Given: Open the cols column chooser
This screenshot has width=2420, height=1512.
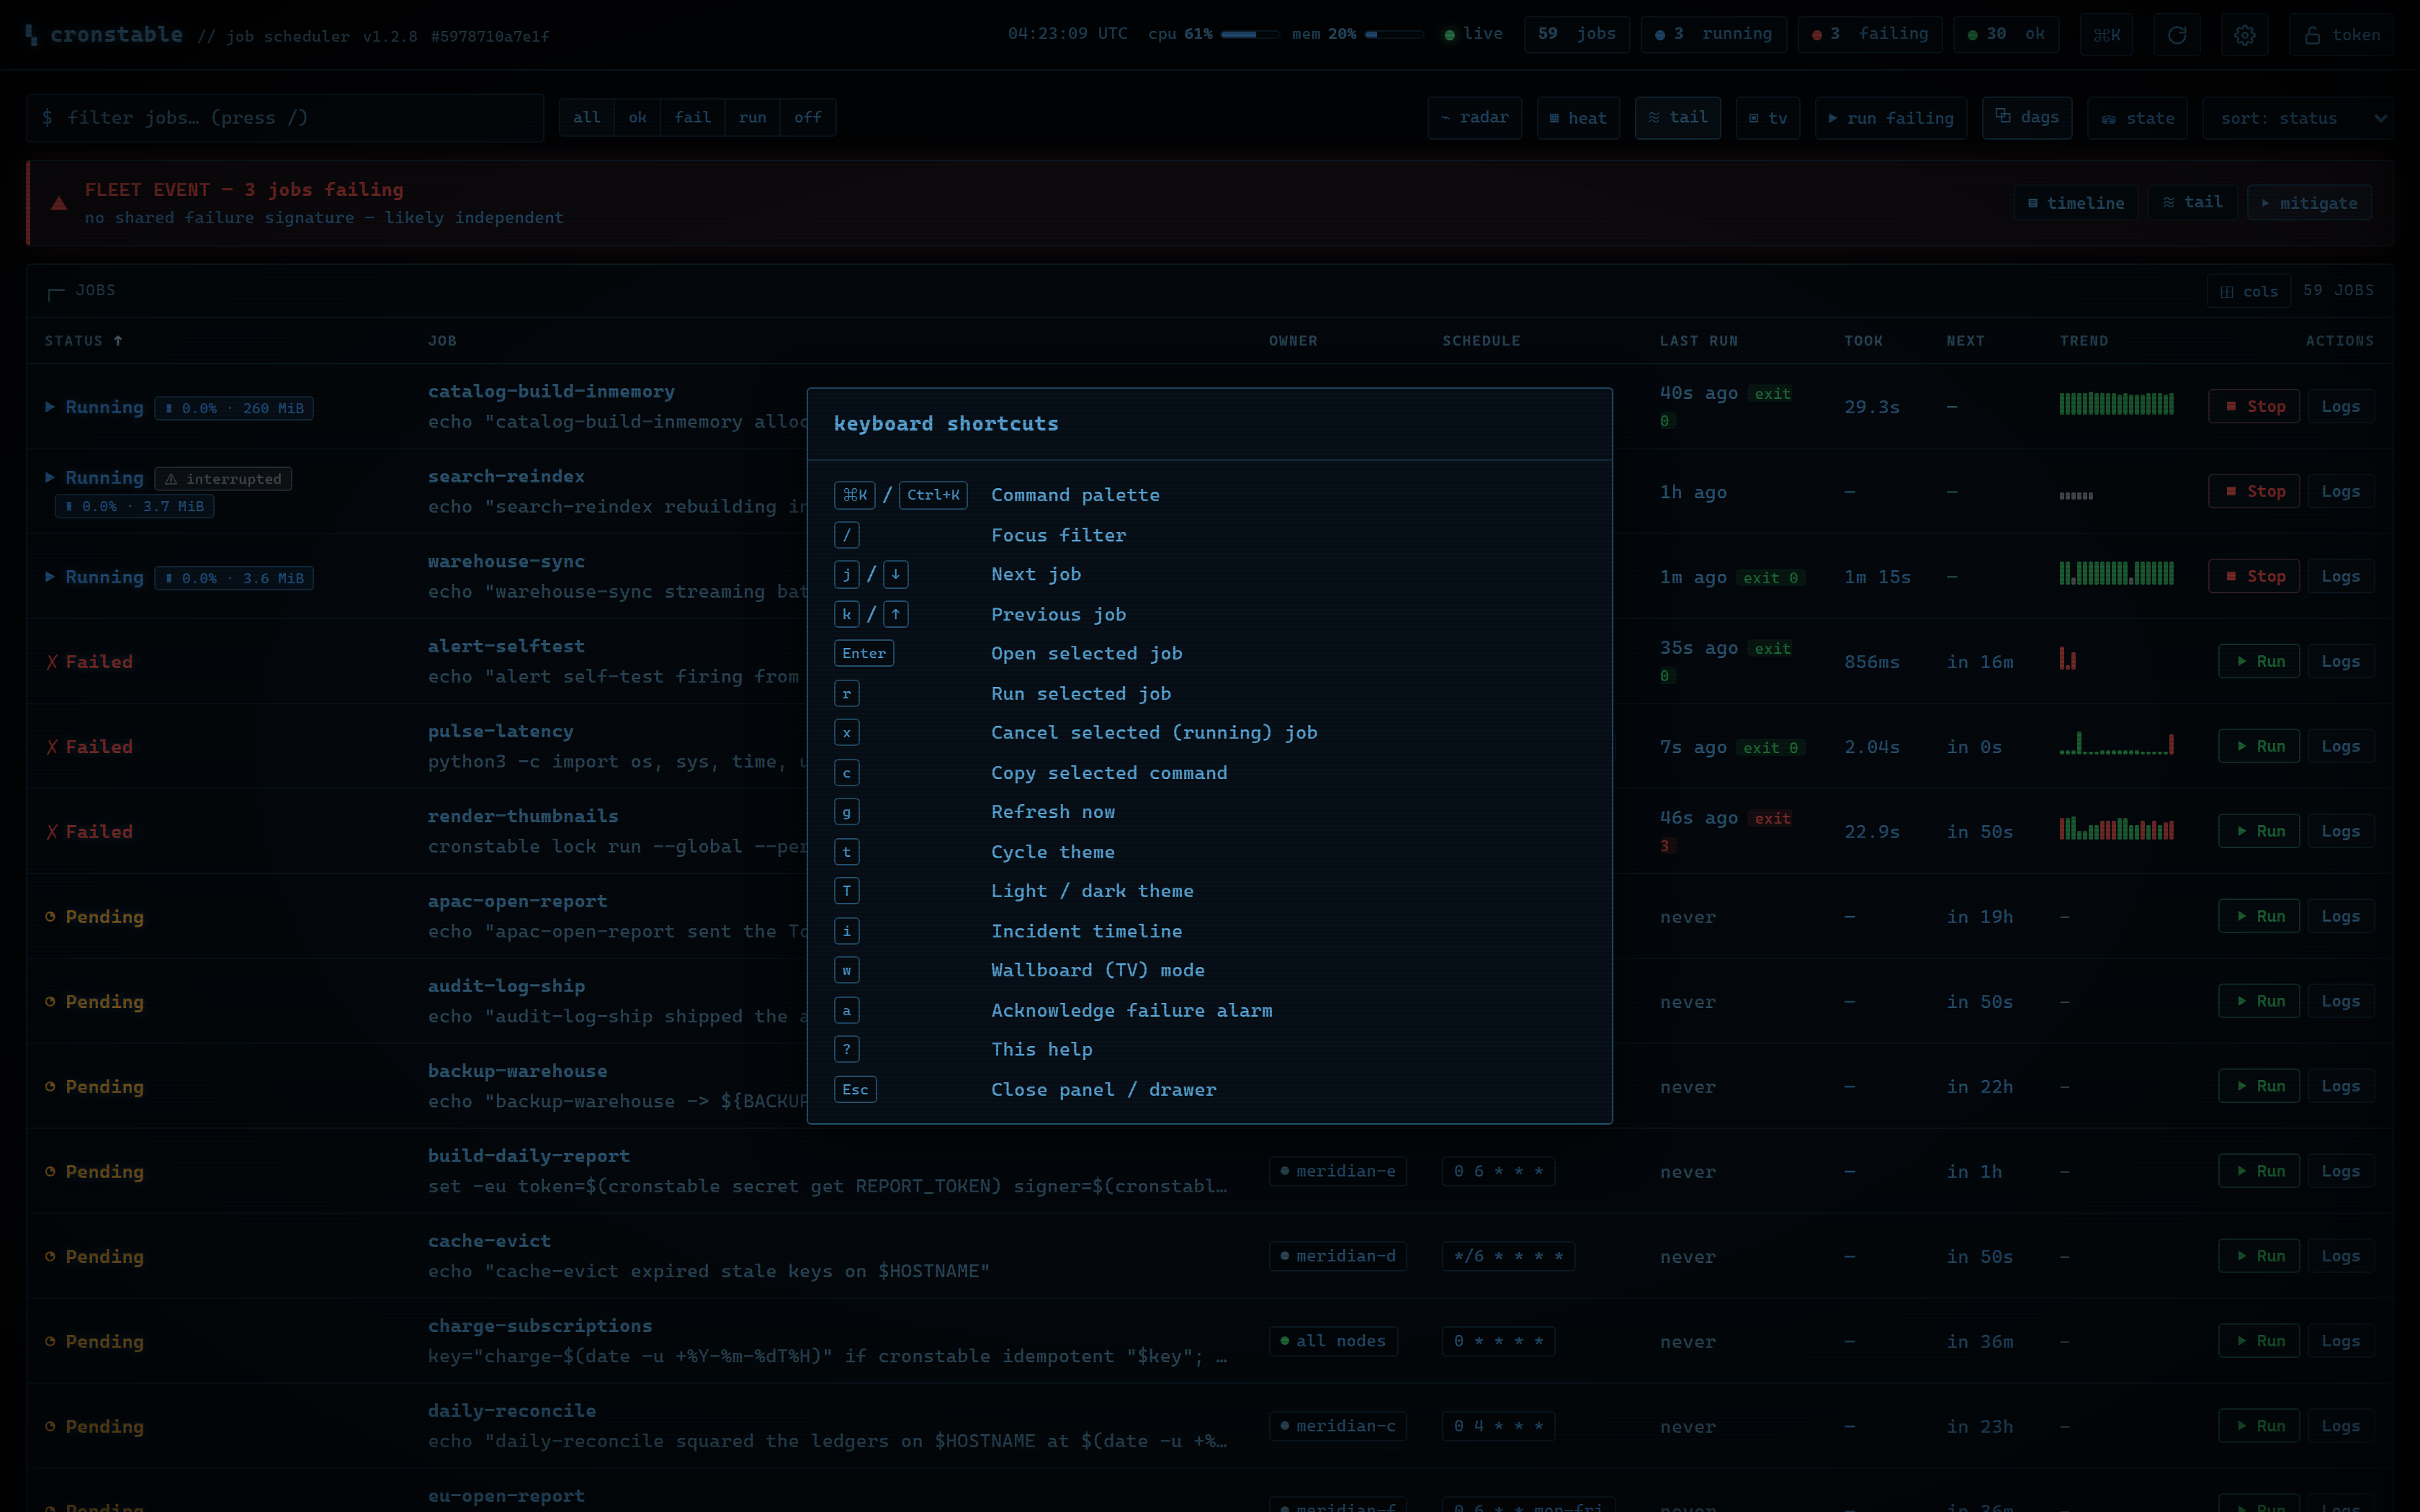Looking at the screenshot, I should (x=2248, y=291).
